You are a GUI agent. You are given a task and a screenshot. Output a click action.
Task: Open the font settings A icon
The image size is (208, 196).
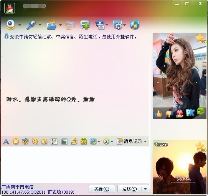[6, 141]
